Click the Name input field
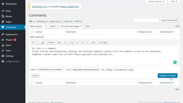 (x=51, y=70)
